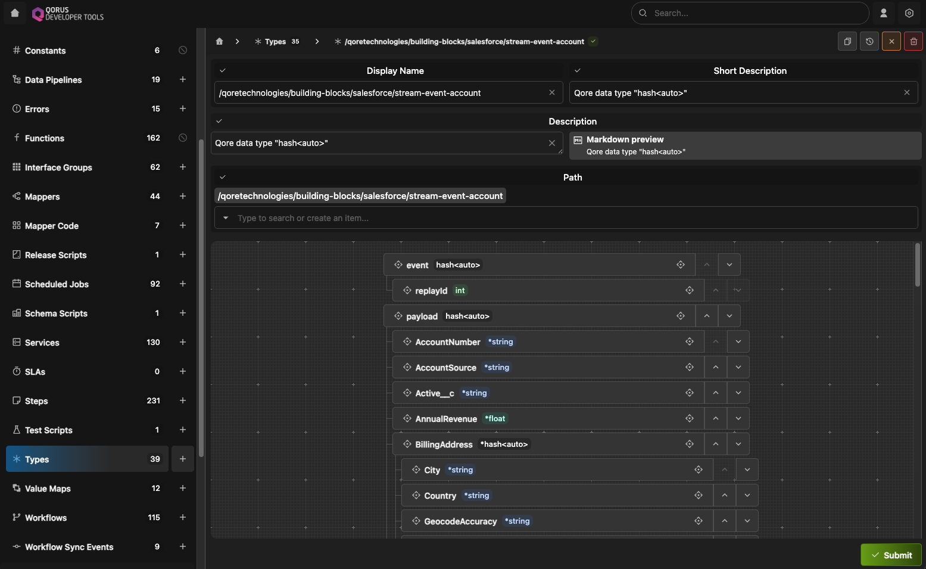Toggle the Short Description checkmark
The width and height of the screenshot is (926, 569).
pos(578,70)
